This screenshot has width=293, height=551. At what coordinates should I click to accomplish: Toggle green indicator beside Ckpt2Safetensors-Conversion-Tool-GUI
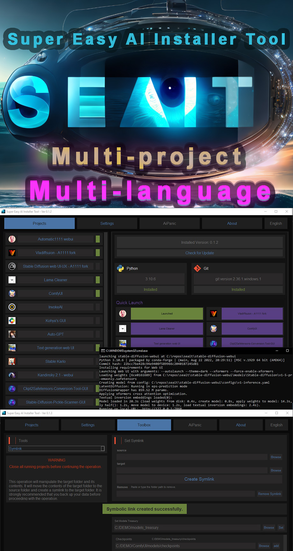tap(98, 388)
